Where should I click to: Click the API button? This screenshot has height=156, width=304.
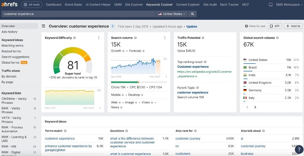point(274,26)
